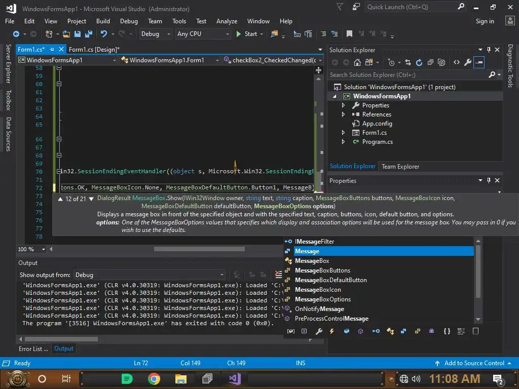Auto-hide the Solution Explorer with pin icon
The height and width of the screenshot is (389, 519).
click(x=489, y=50)
